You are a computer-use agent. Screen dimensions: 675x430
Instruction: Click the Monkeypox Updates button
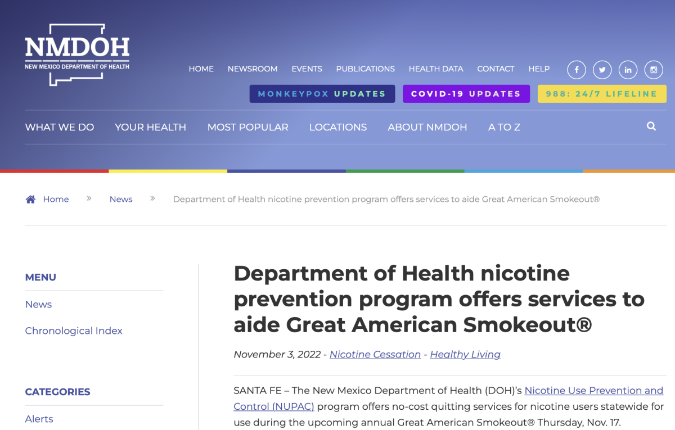(x=322, y=94)
